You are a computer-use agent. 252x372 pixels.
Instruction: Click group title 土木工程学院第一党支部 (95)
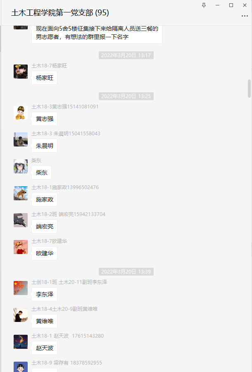point(60,12)
